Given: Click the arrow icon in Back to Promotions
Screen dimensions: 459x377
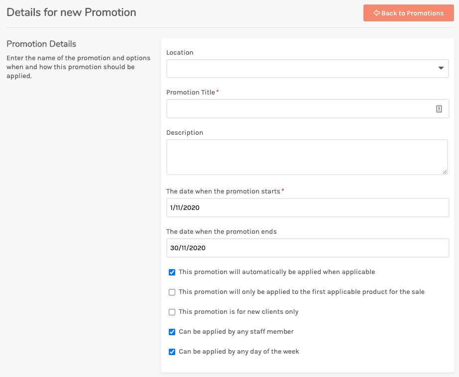Looking at the screenshot, I should [x=376, y=13].
